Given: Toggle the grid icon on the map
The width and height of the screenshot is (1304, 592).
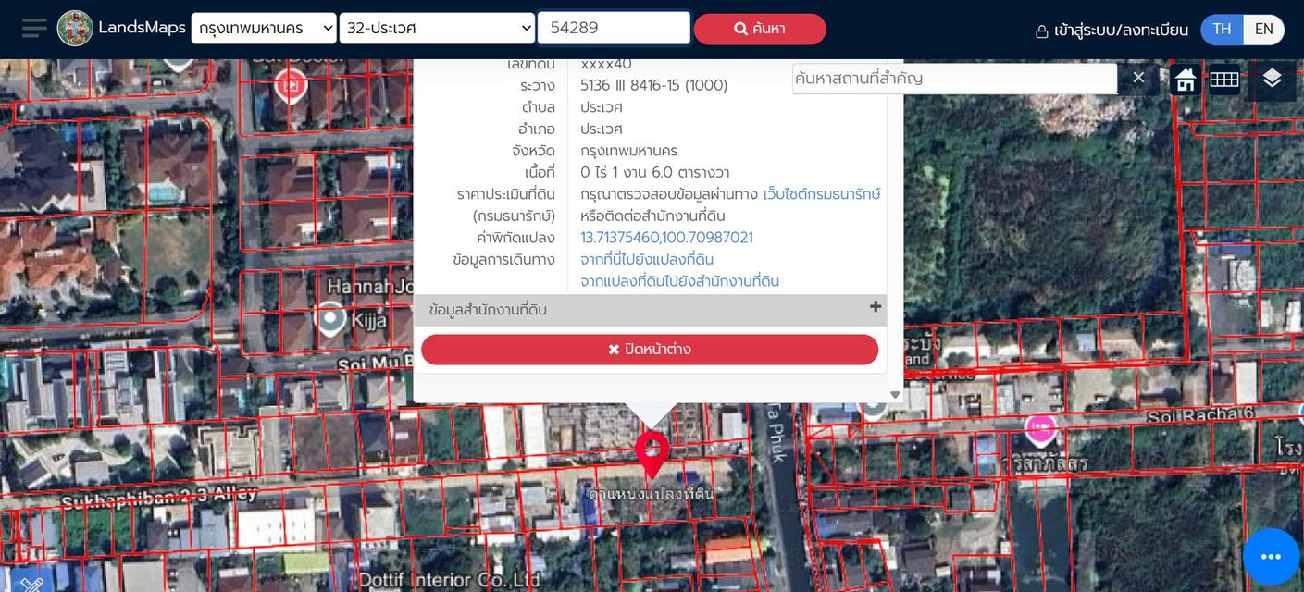Looking at the screenshot, I should pos(1224,80).
